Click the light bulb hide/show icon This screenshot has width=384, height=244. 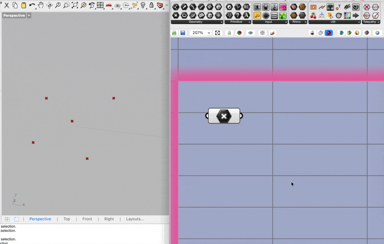[143, 5]
